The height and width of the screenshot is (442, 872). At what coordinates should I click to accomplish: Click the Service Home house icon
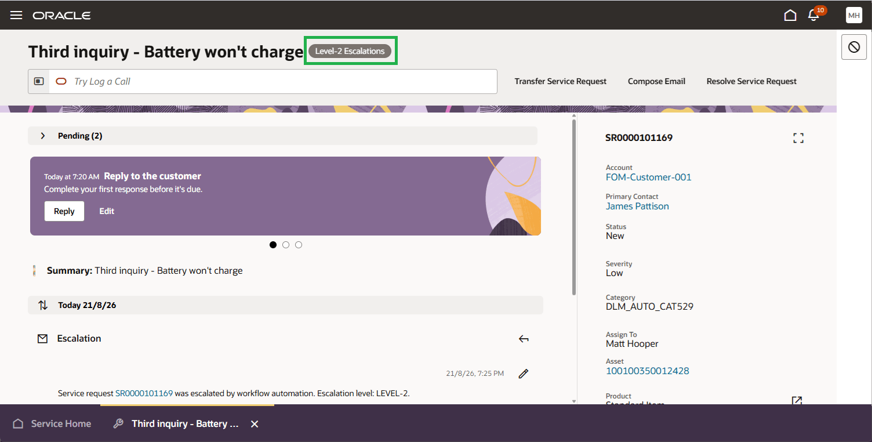pyautogui.click(x=19, y=423)
